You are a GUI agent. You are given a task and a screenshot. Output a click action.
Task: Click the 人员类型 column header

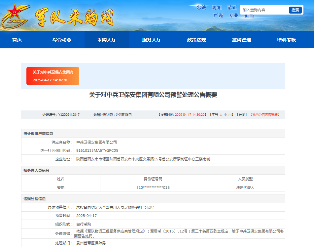coord(245,179)
